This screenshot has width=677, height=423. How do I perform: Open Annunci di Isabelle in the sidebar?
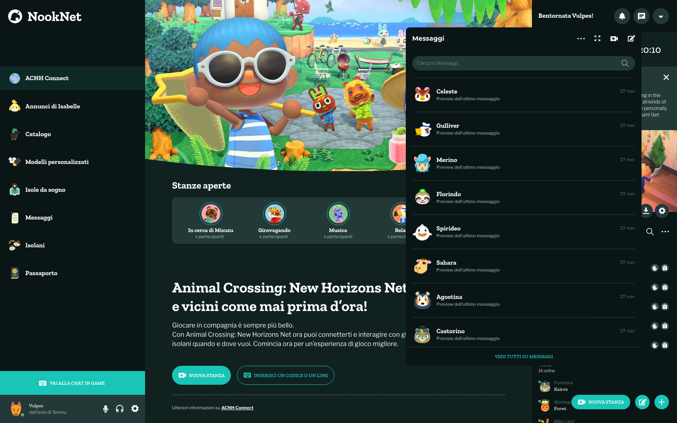pos(73,106)
